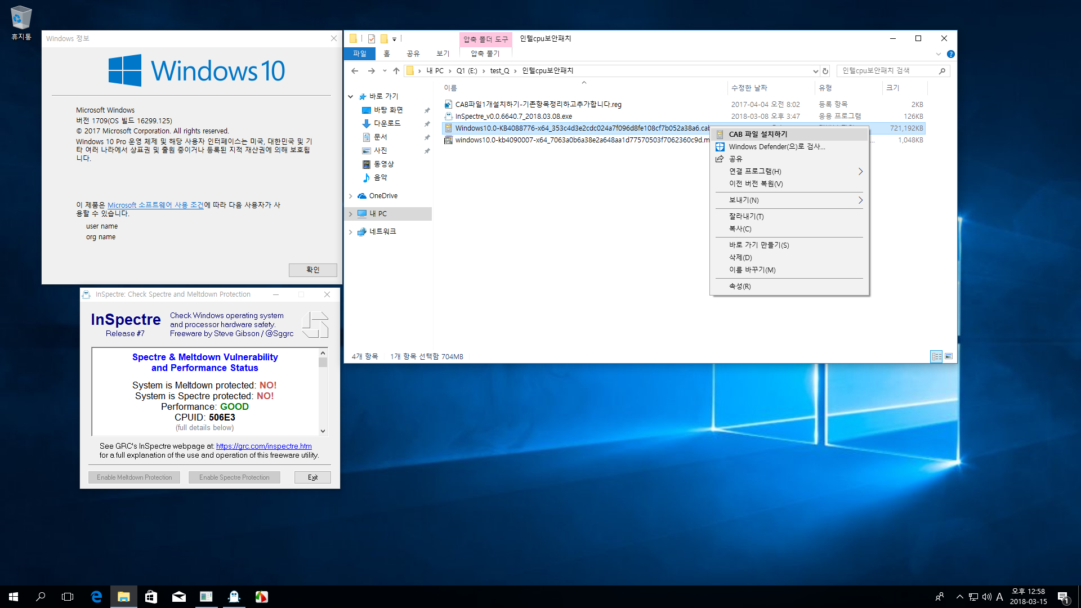This screenshot has height=608, width=1081.
Task: Open grc.com/inspectre.htm link
Action: [x=263, y=446]
